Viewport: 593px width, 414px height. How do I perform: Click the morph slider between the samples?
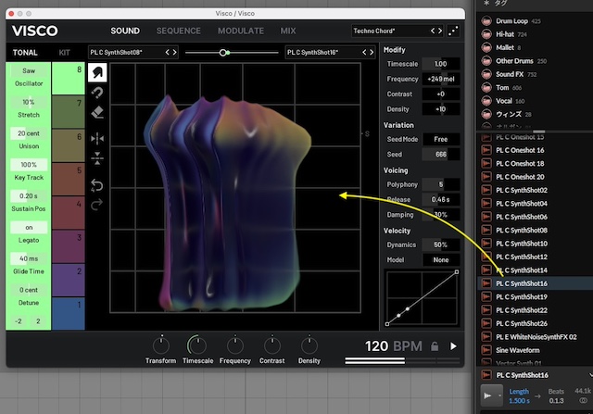coord(224,53)
